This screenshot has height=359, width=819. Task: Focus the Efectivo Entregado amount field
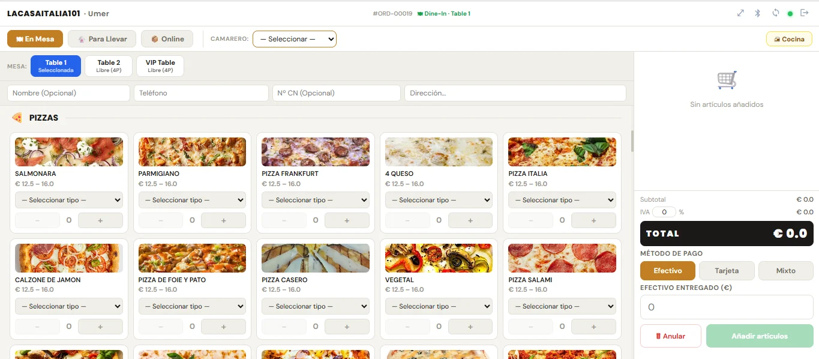727,307
